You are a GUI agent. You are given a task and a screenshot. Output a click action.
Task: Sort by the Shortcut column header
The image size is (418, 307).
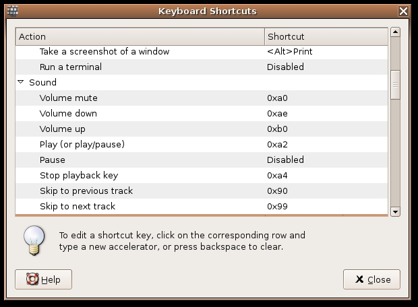coord(326,36)
